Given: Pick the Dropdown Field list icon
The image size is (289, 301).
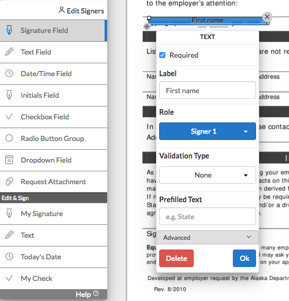Looking at the screenshot, I should [9, 160].
